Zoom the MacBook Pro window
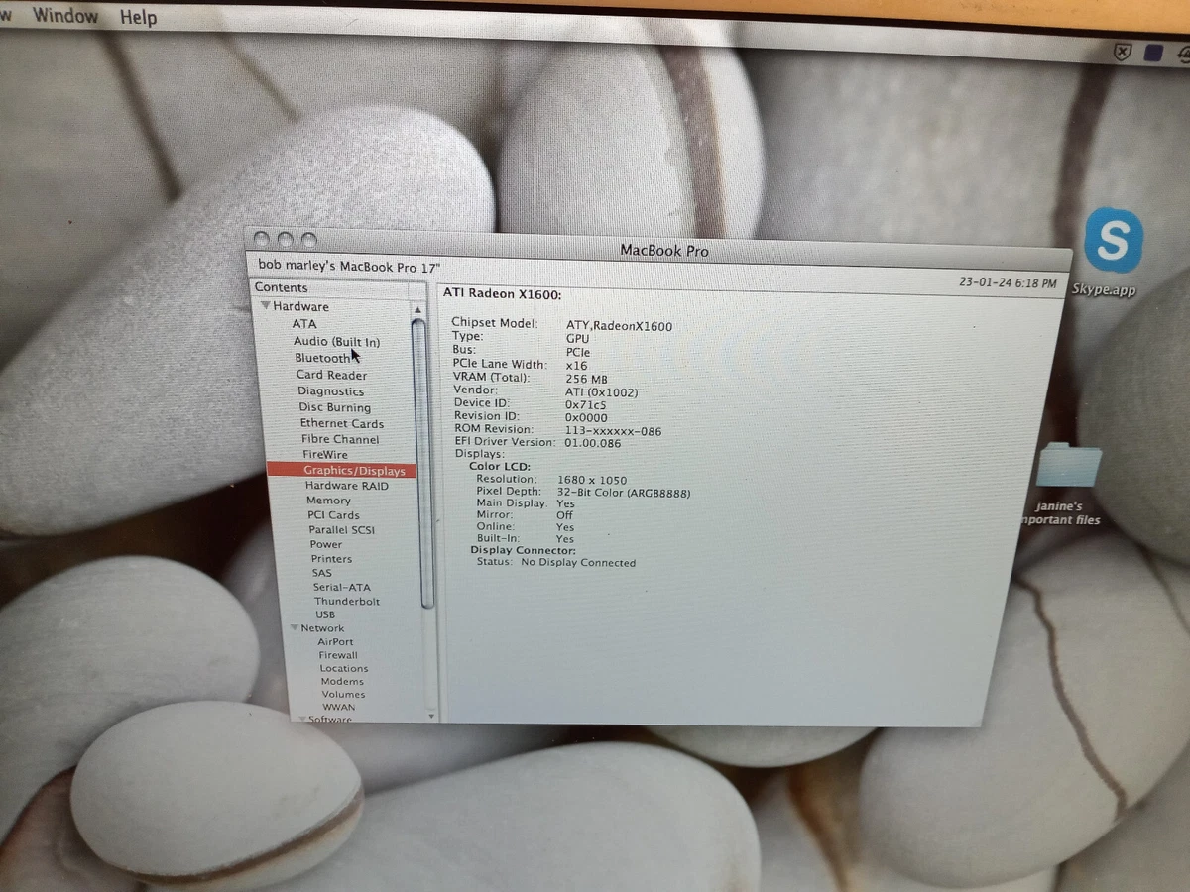 tap(309, 240)
